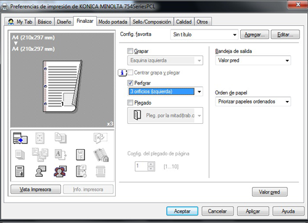Click the page fold count input field
This screenshot has width=308, height=223.
coord(142,166)
